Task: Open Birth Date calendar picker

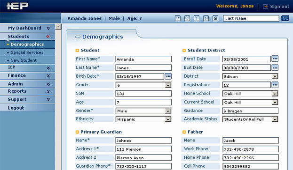Action: (168, 76)
